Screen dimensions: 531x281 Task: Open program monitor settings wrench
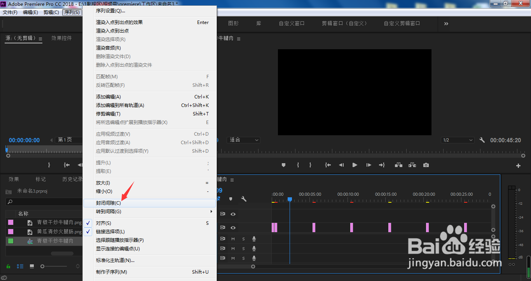(482, 140)
